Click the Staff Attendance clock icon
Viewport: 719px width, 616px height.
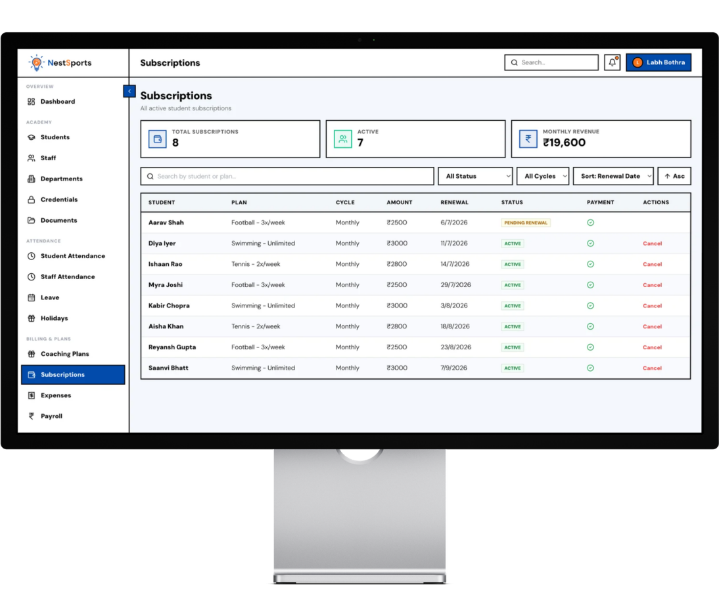31,276
